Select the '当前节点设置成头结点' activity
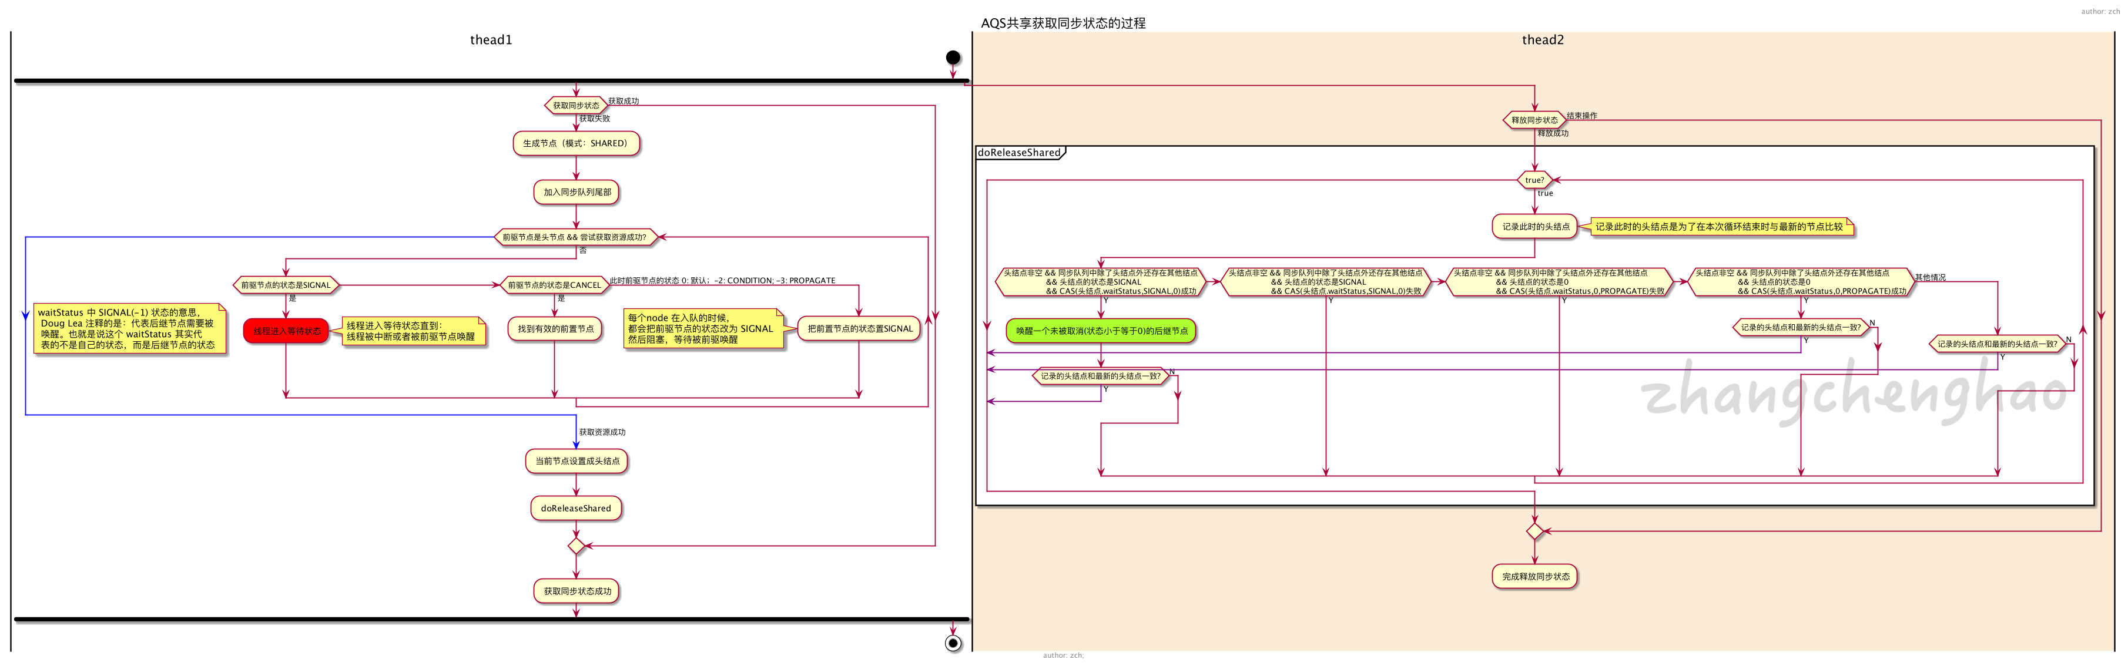The height and width of the screenshot is (666, 2128). (577, 462)
